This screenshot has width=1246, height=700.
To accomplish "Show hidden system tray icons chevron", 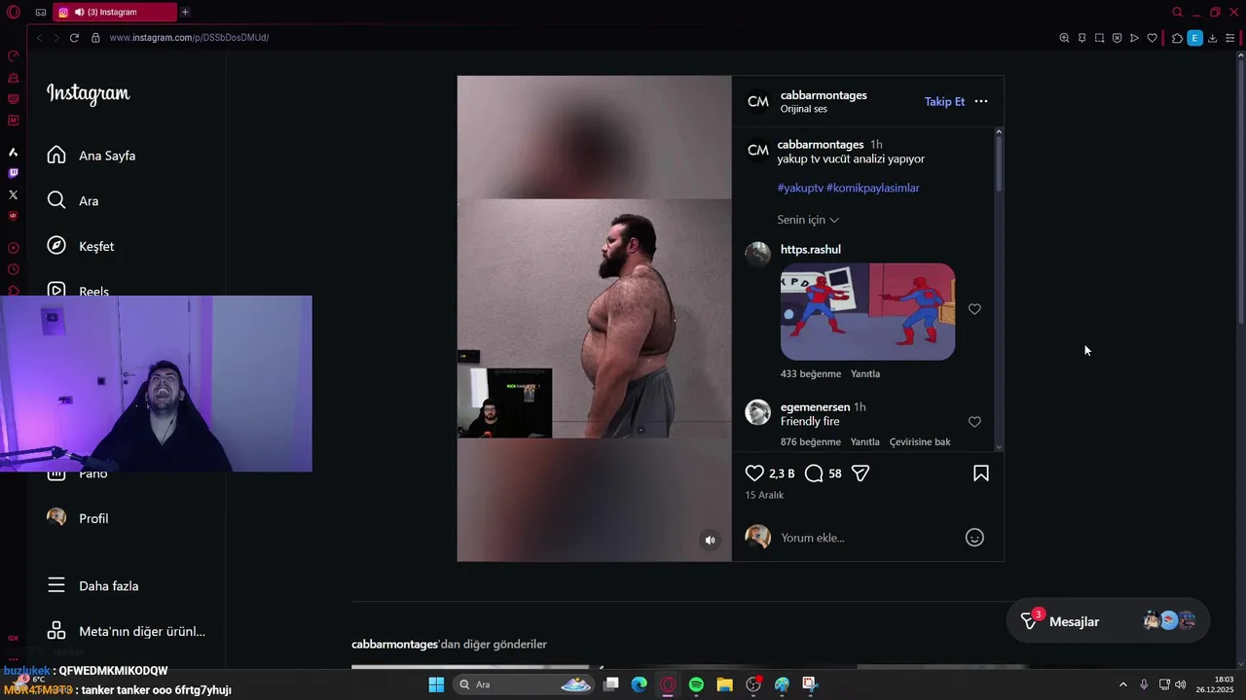I will (x=1122, y=684).
